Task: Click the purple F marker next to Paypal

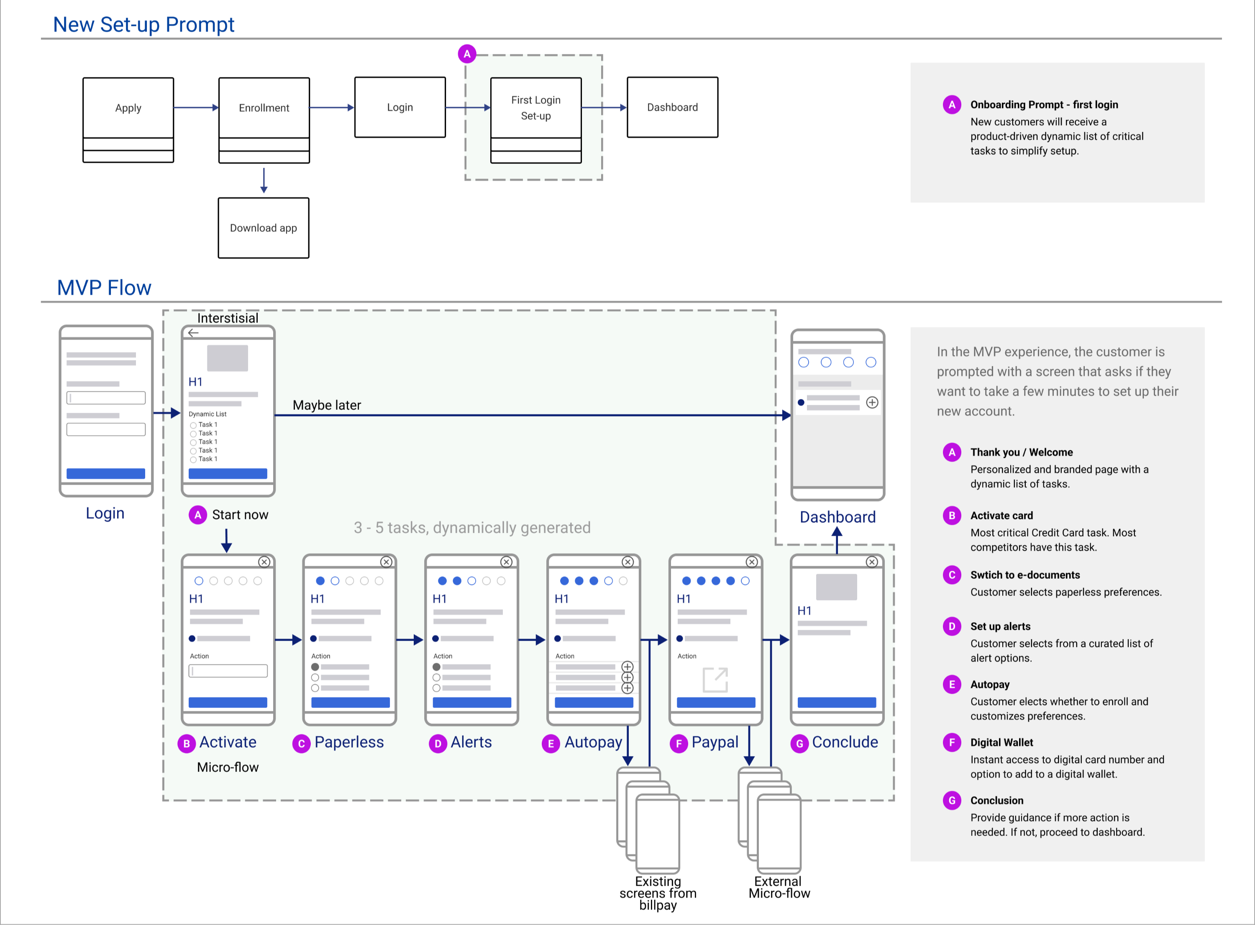Action: [x=679, y=744]
